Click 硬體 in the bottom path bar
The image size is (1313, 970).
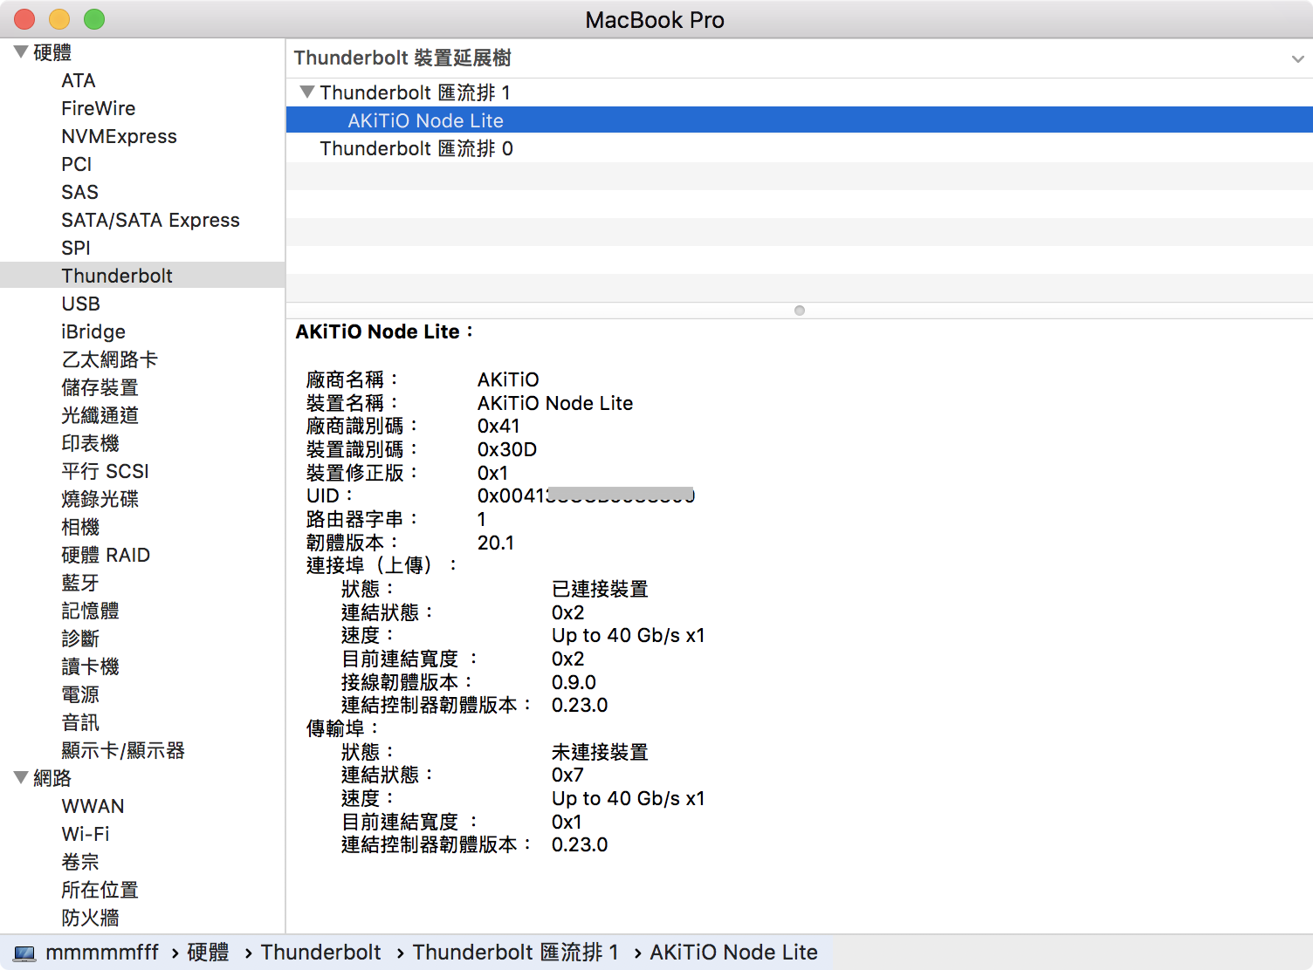pyautogui.click(x=208, y=953)
